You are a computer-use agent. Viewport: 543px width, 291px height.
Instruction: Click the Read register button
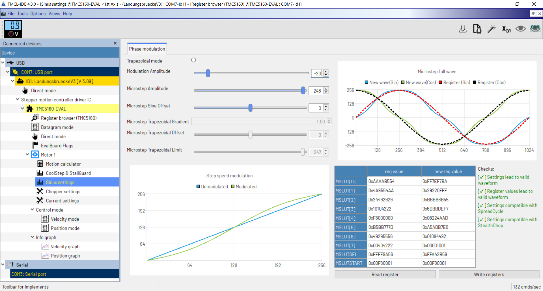pyautogui.click(x=385, y=274)
